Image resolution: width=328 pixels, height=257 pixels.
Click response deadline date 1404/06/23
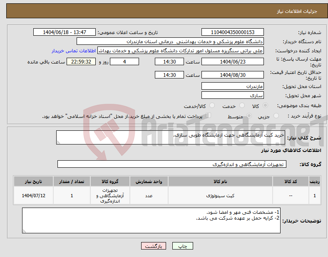(x=232, y=61)
